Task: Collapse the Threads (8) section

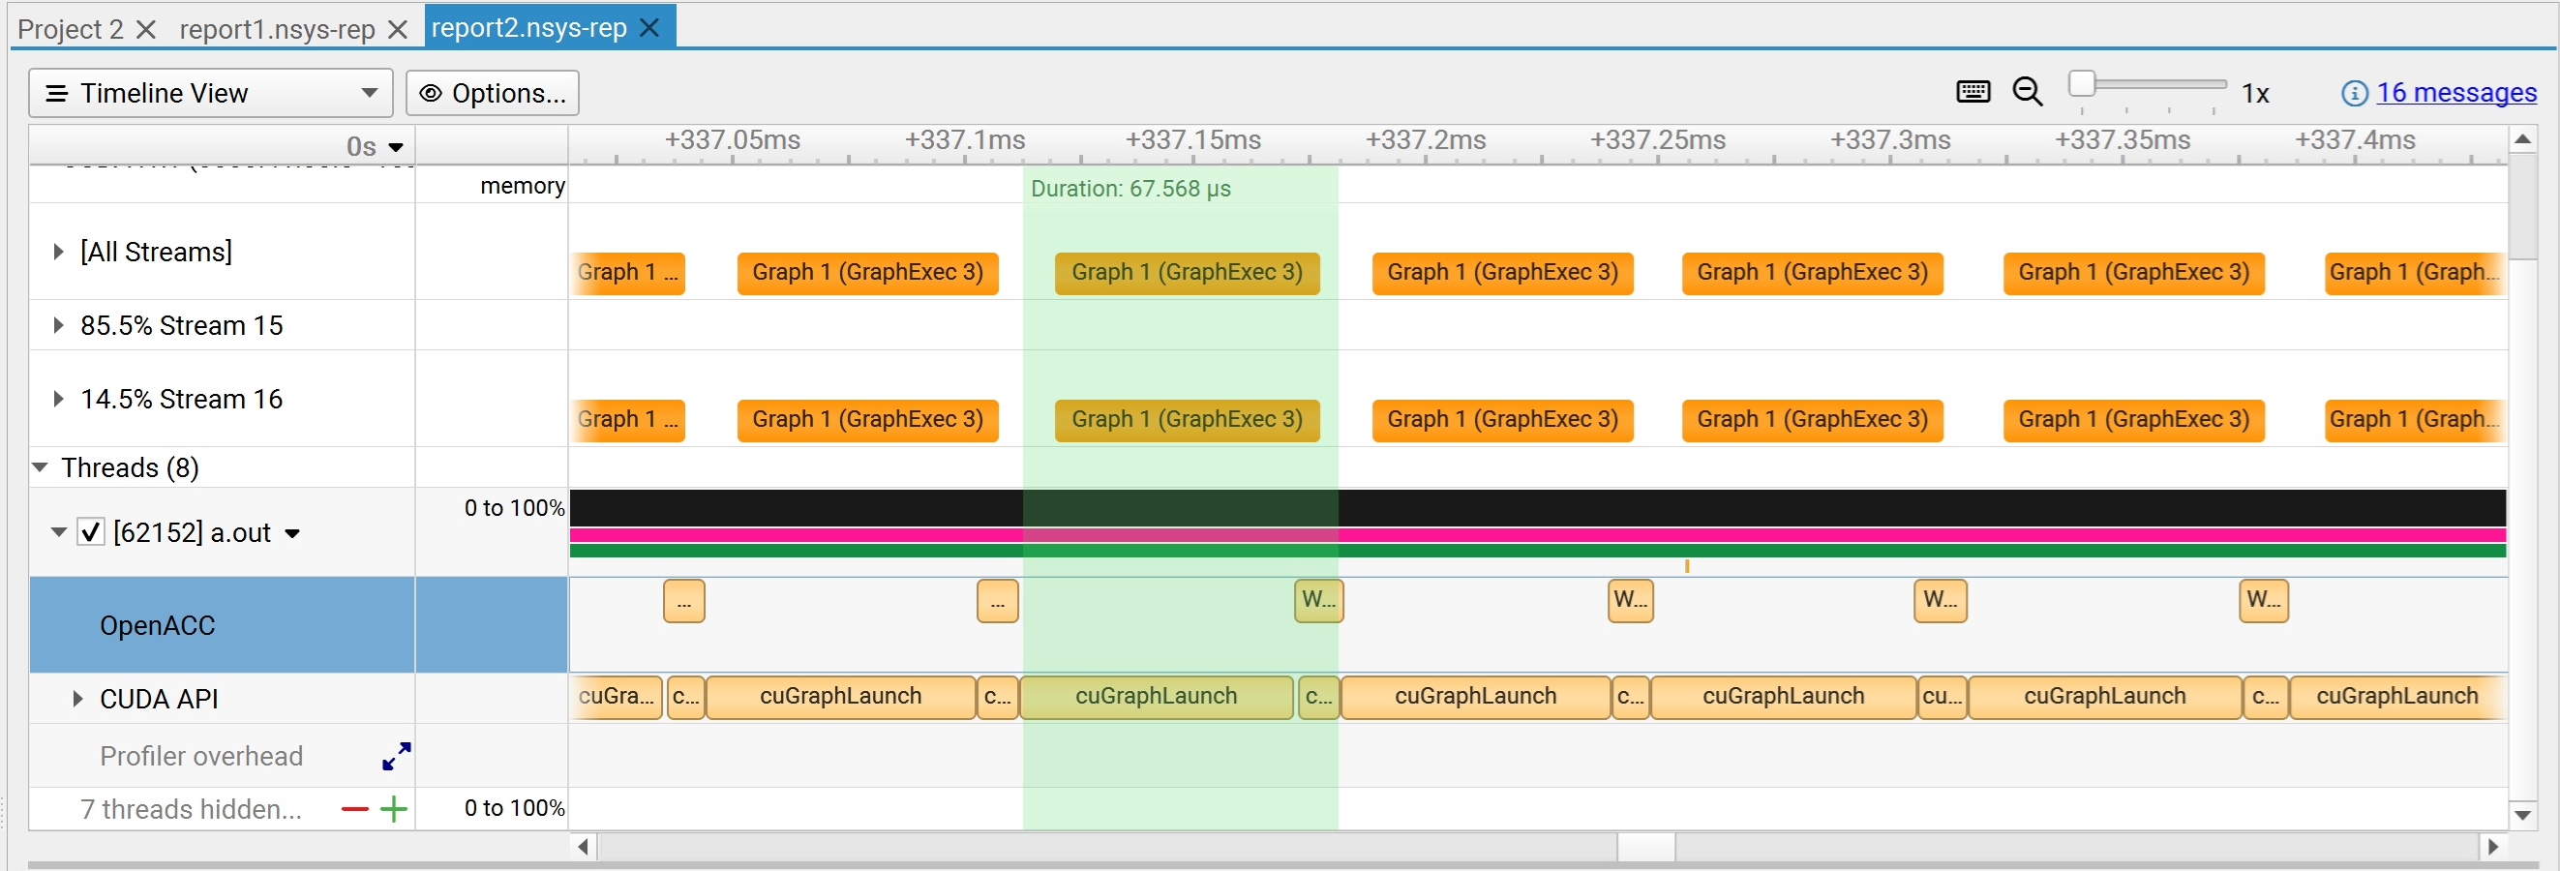Action: (x=39, y=466)
